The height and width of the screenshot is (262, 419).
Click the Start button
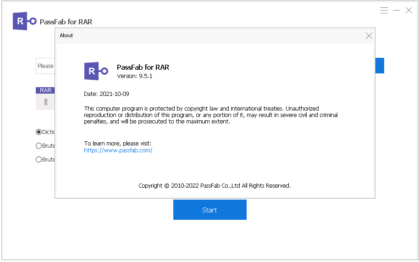pyautogui.click(x=210, y=210)
